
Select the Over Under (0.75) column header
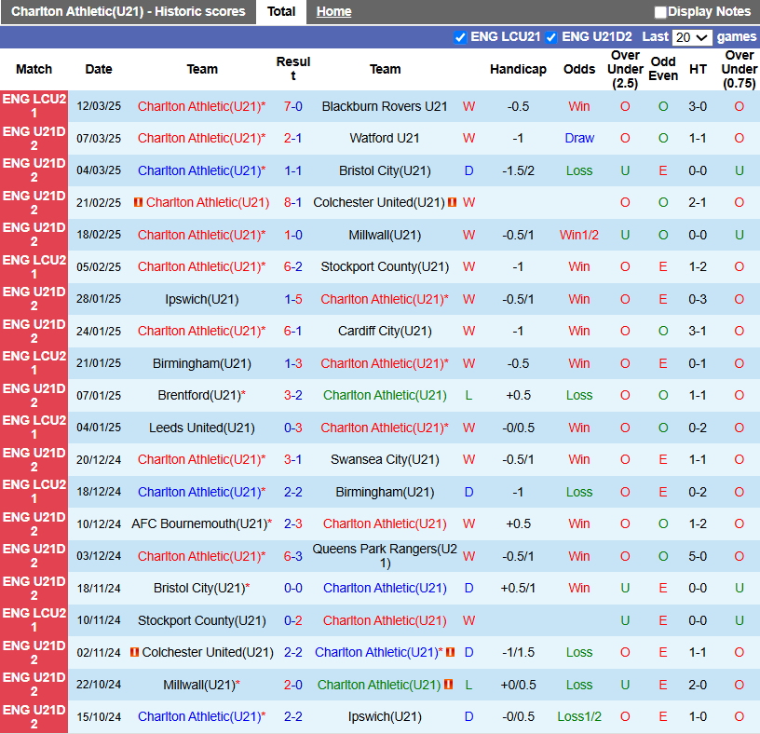point(740,69)
